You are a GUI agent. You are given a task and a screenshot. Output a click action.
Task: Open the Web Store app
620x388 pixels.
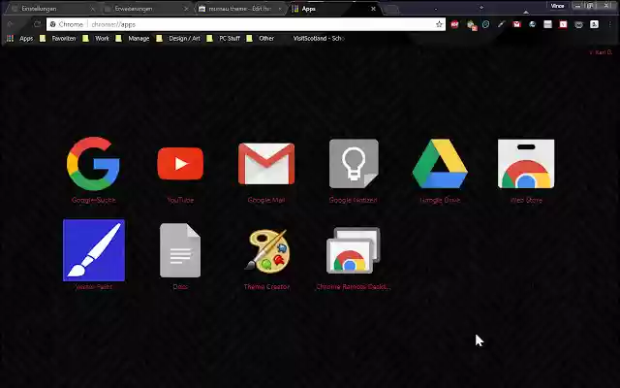tap(526, 164)
